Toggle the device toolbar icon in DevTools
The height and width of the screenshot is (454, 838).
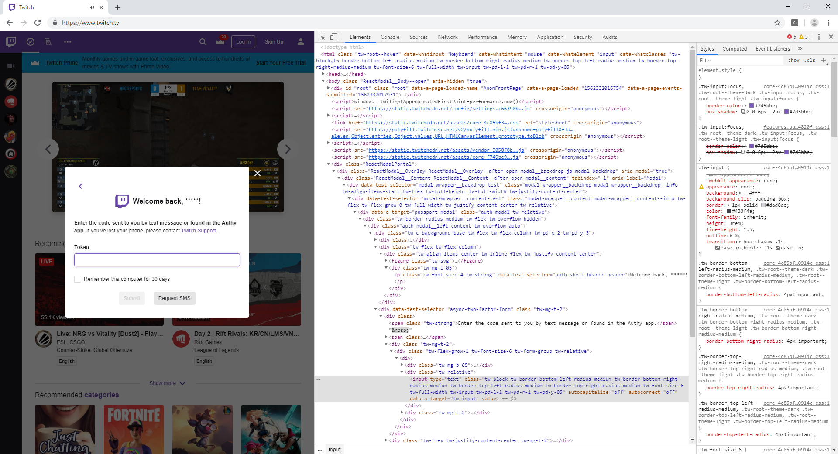tap(334, 37)
